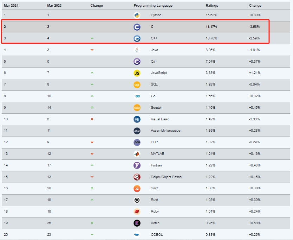The height and width of the screenshot is (240, 293).
Task: Click the JavaScript JS yellow icon
Action: pos(137,73)
